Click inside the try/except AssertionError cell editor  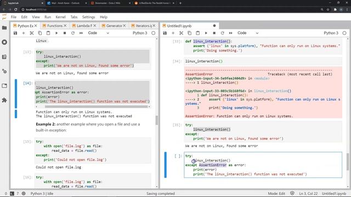pos(263,165)
